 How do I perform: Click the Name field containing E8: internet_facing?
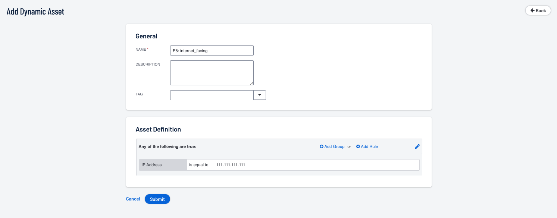coord(212,50)
